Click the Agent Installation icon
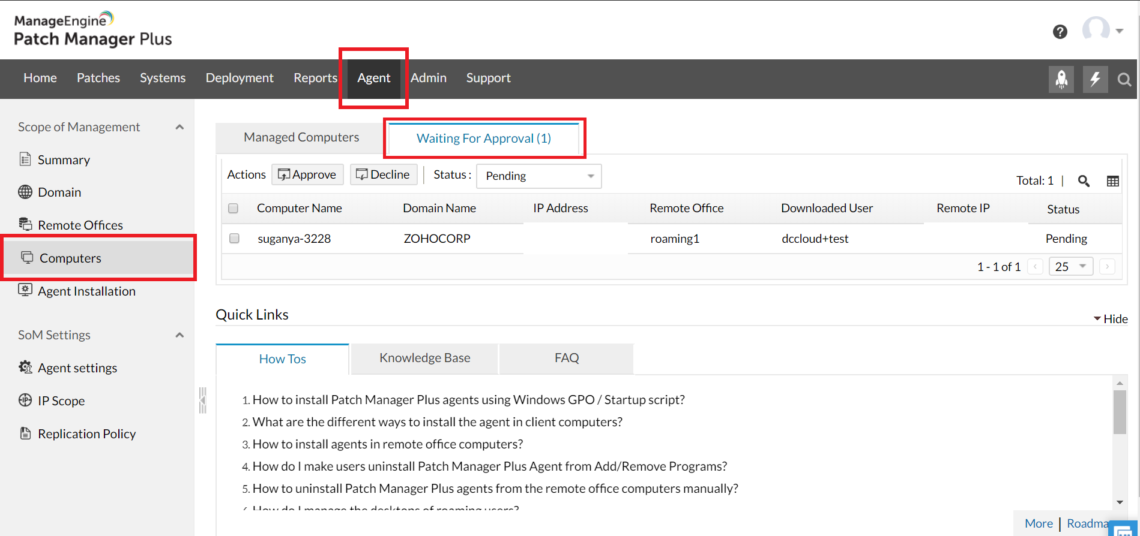The image size is (1140, 536). coord(25,290)
